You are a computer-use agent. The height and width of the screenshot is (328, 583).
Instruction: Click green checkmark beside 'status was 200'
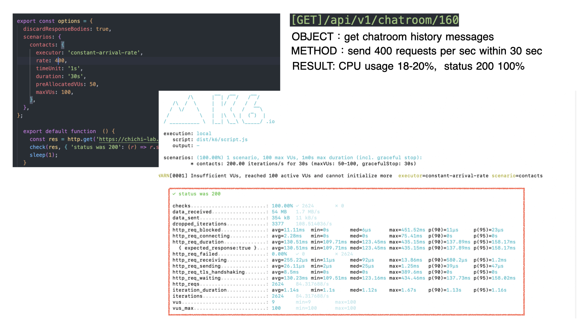click(174, 194)
